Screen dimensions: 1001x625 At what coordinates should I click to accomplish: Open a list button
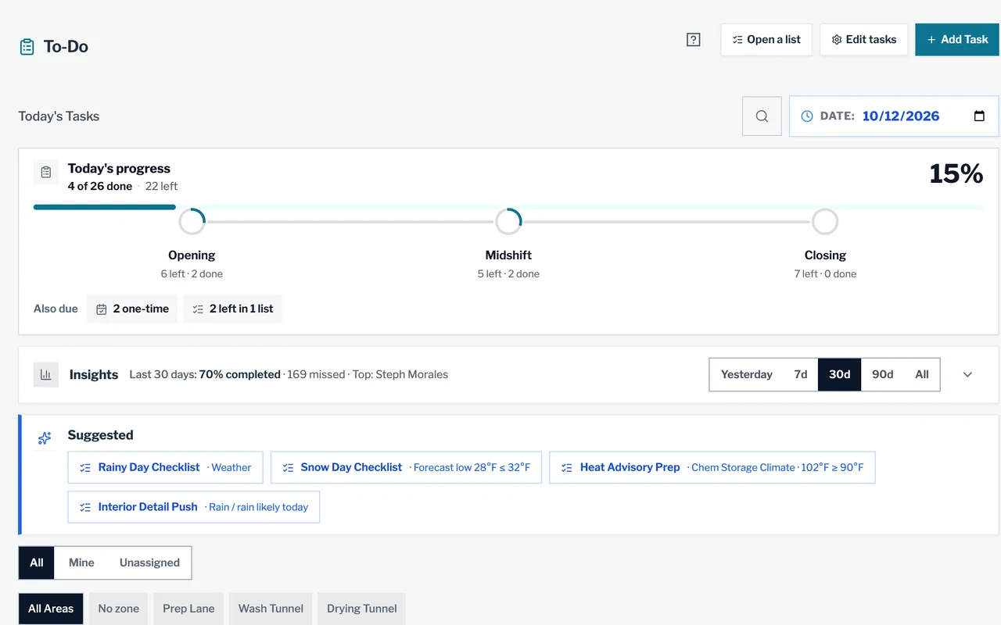(x=766, y=40)
